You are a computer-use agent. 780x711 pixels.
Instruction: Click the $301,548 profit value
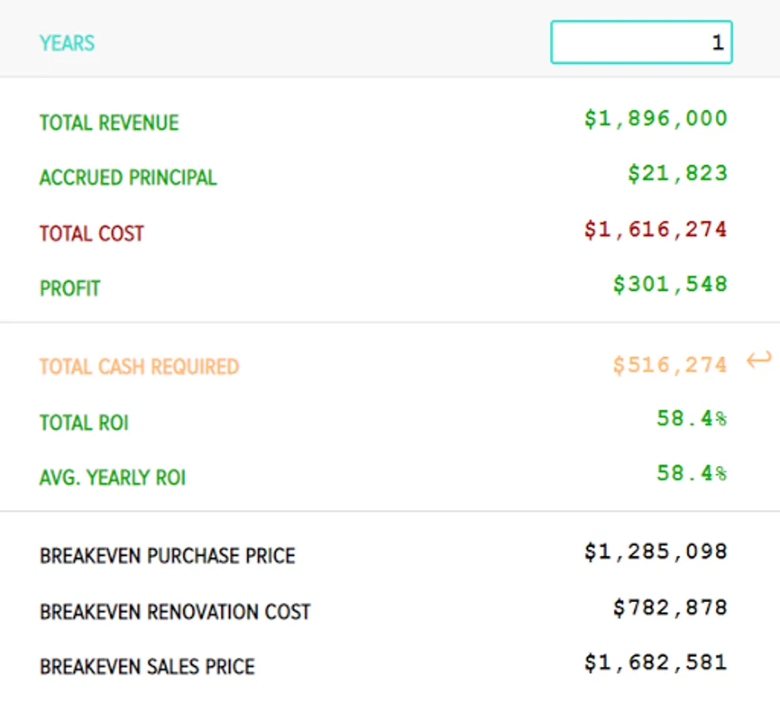pyautogui.click(x=669, y=285)
